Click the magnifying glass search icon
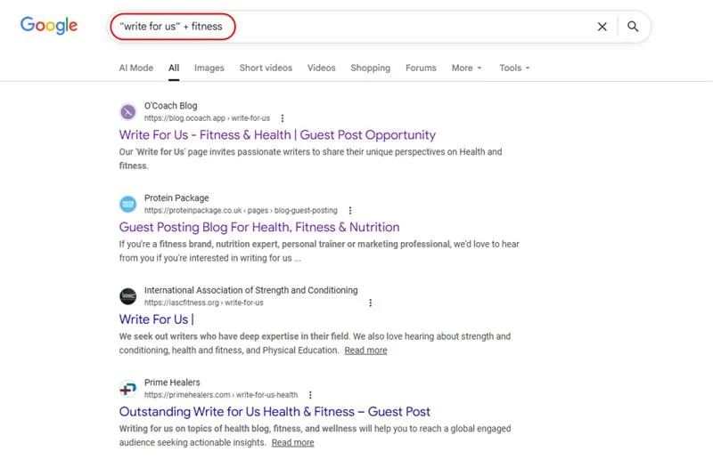This screenshot has height=460, width=713. [633, 27]
